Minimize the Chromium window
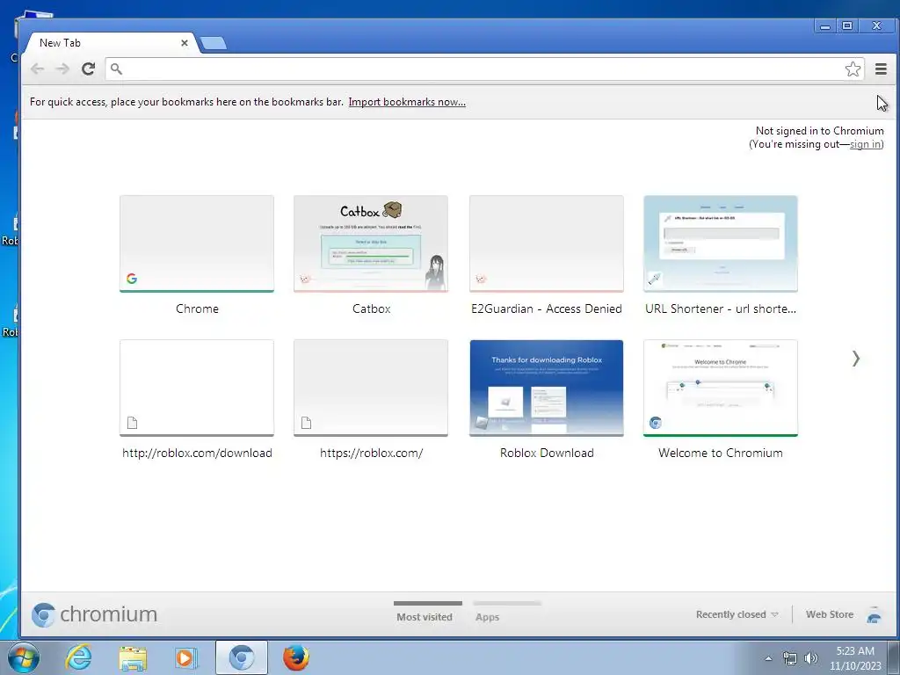Screen dimensions: 900x675 click(x=824, y=25)
